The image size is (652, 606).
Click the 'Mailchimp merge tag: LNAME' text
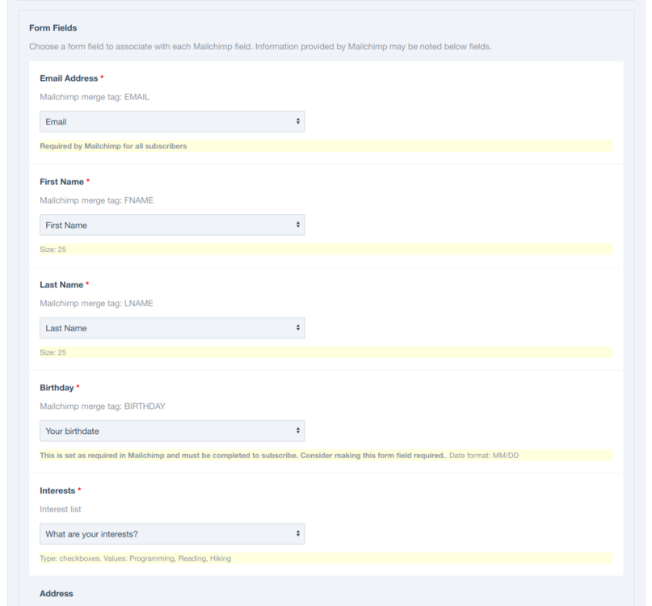(x=96, y=303)
